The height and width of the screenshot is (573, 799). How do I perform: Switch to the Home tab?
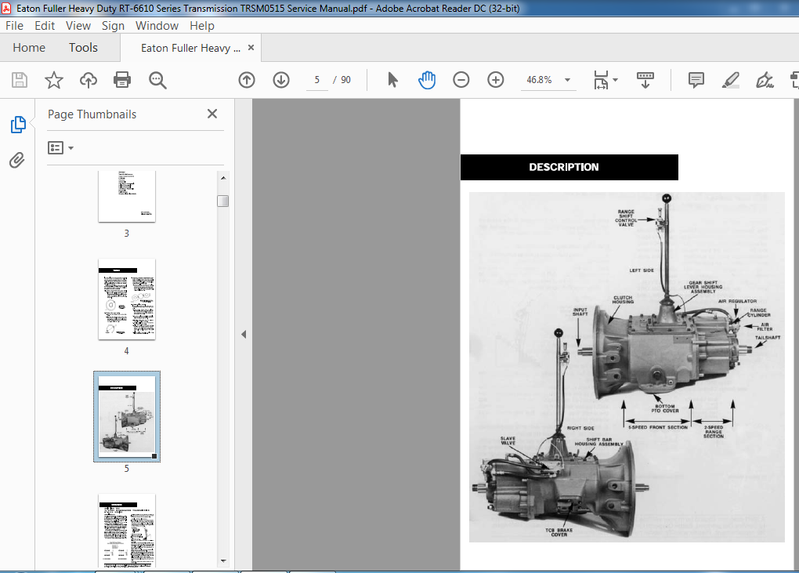click(29, 47)
